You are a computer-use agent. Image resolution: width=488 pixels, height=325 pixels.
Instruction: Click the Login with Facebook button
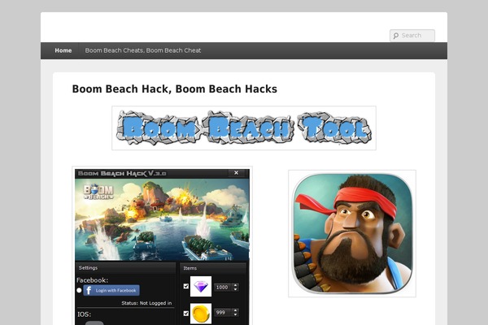pyautogui.click(x=111, y=290)
